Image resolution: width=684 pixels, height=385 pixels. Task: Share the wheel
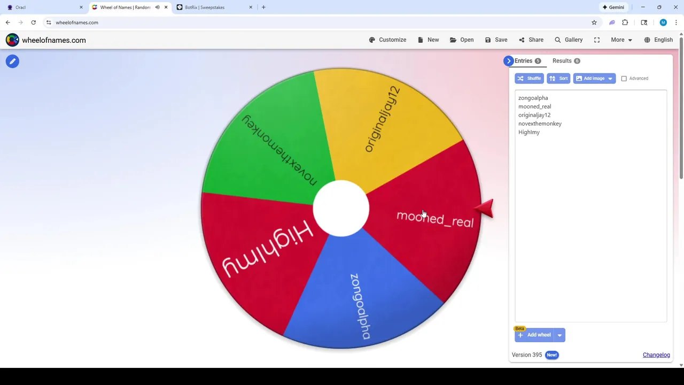click(531, 40)
